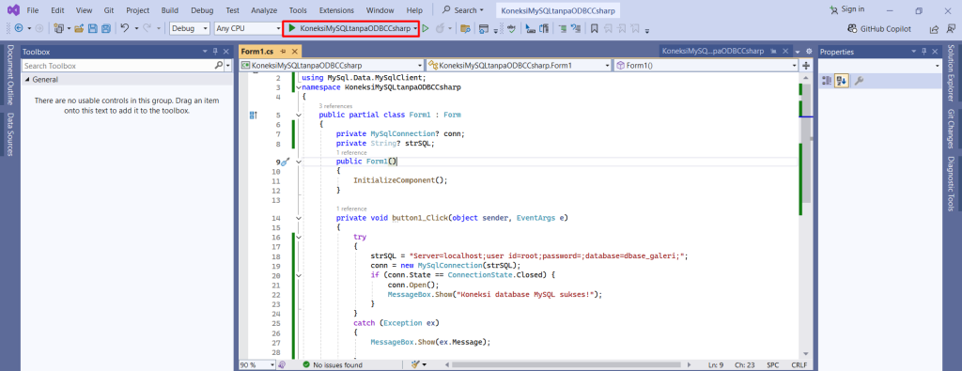Collapse the button1_Click method region

[x=299, y=218]
